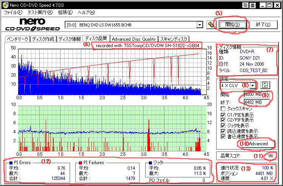Open the 4 X CLV speed dropdown
This screenshot has width=283, height=186.
253,85
